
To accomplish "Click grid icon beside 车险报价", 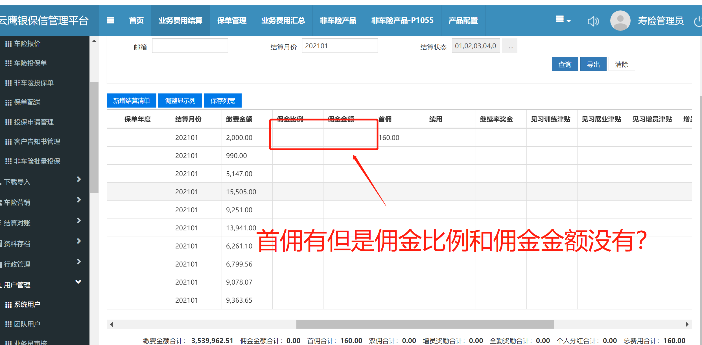I will tap(8, 44).
